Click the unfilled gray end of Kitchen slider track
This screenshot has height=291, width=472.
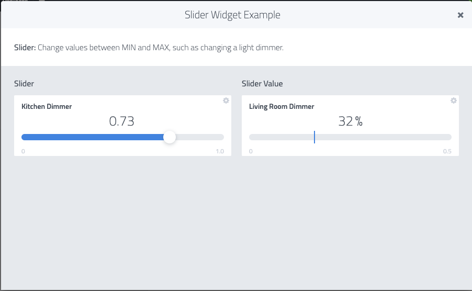click(200, 137)
